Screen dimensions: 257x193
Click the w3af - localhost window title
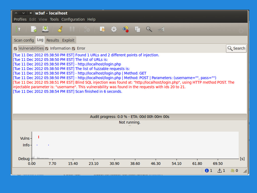click(51, 13)
